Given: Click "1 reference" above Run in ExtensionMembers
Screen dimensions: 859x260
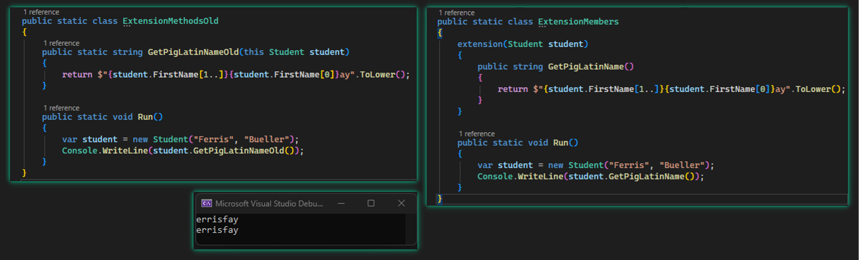Looking at the screenshot, I should (x=477, y=134).
